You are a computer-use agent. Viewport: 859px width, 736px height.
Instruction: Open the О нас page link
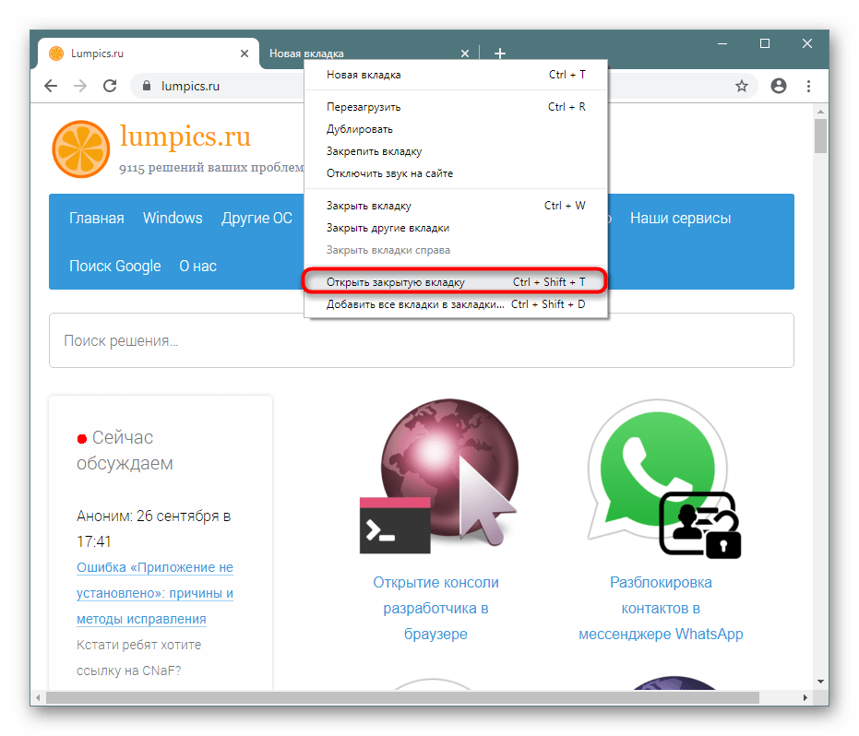click(x=197, y=267)
